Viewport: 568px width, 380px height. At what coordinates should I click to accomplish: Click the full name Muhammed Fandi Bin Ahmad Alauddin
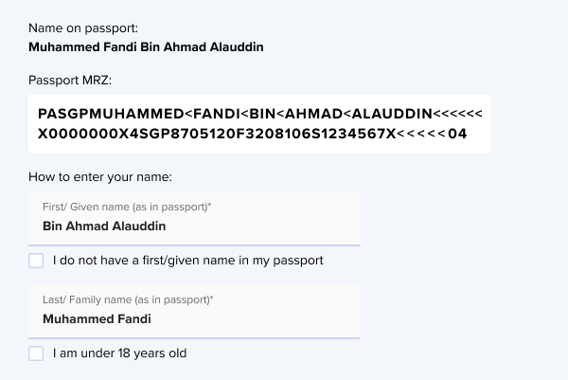tap(146, 45)
